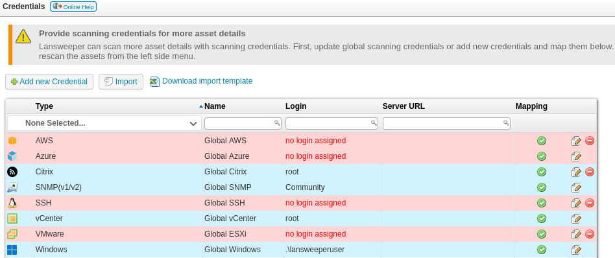This screenshot has height=258, width=615.
Task: Open the Online Help link
Action: click(x=73, y=6)
